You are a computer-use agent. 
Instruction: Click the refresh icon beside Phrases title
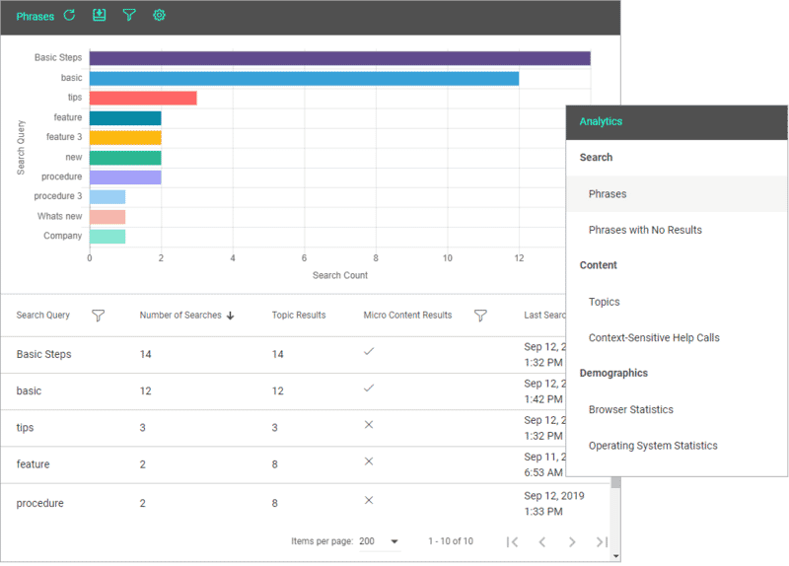click(69, 15)
